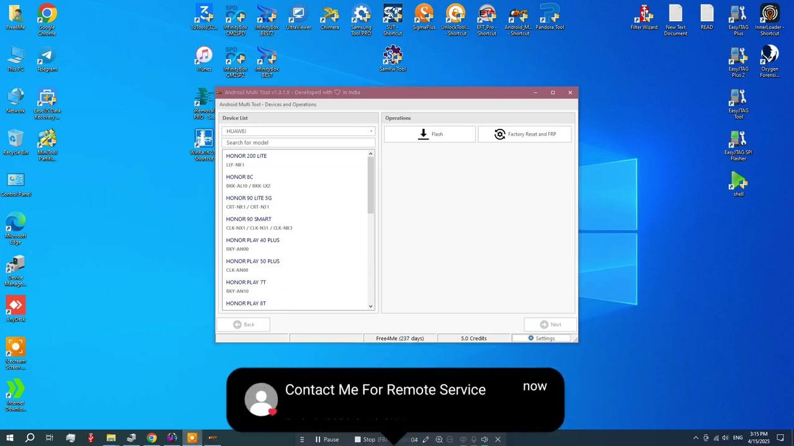Minimize the Android Multi Tool window
The width and height of the screenshot is (794, 446).
(x=535, y=93)
